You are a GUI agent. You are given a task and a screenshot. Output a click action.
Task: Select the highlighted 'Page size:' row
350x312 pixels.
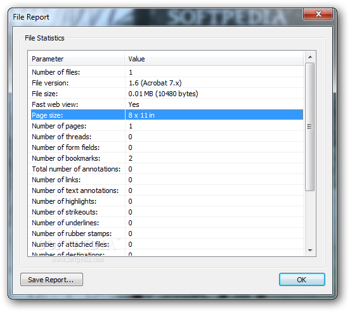click(x=166, y=115)
